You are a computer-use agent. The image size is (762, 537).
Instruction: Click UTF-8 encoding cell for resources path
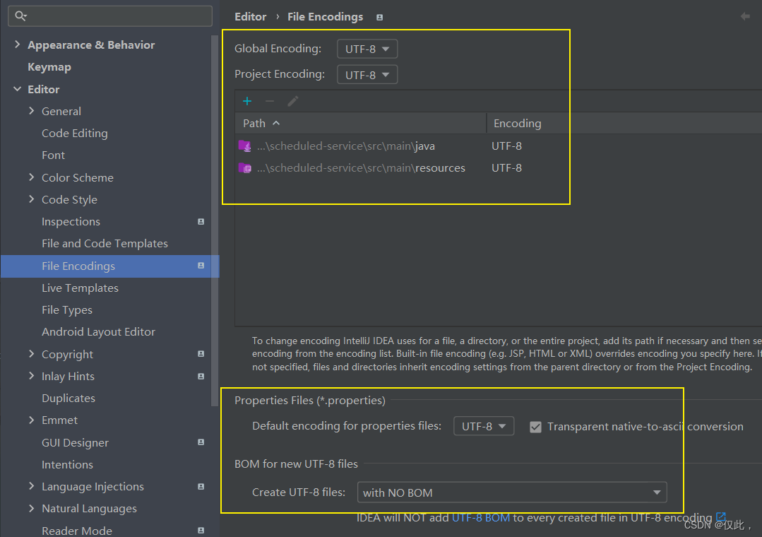506,168
